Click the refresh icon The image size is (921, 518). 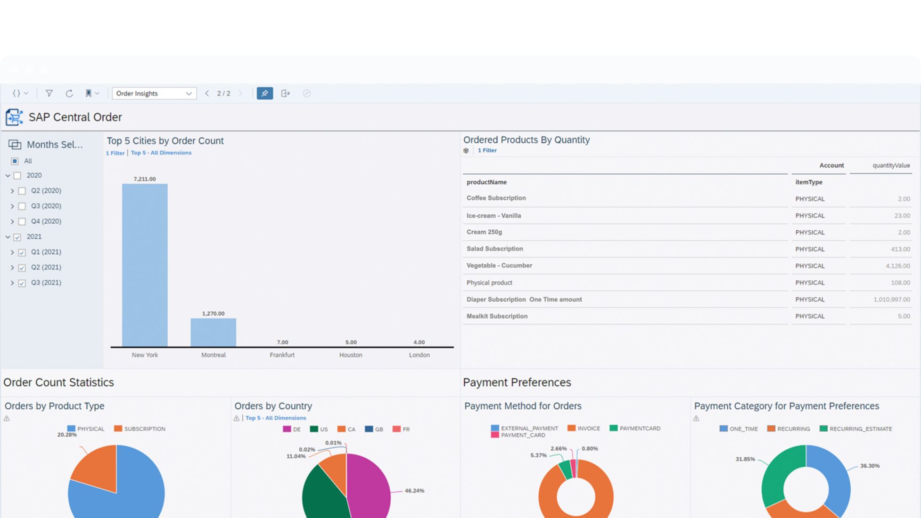tap(69, 93)
